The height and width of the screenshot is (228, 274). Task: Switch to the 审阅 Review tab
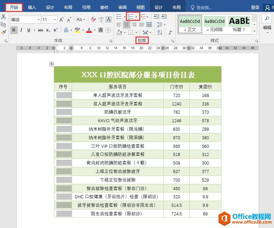click(122, 8)
